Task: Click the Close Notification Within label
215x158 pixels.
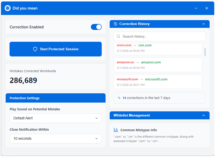Action: click(29, 129)
